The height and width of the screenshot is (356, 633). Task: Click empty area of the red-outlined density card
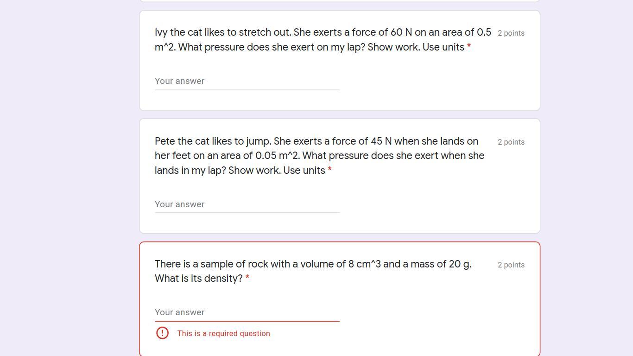440,320
